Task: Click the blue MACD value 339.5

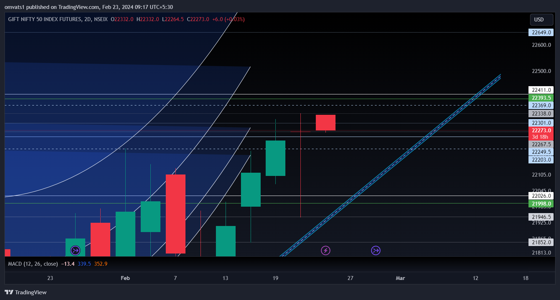Action: [x=84, y=264]
